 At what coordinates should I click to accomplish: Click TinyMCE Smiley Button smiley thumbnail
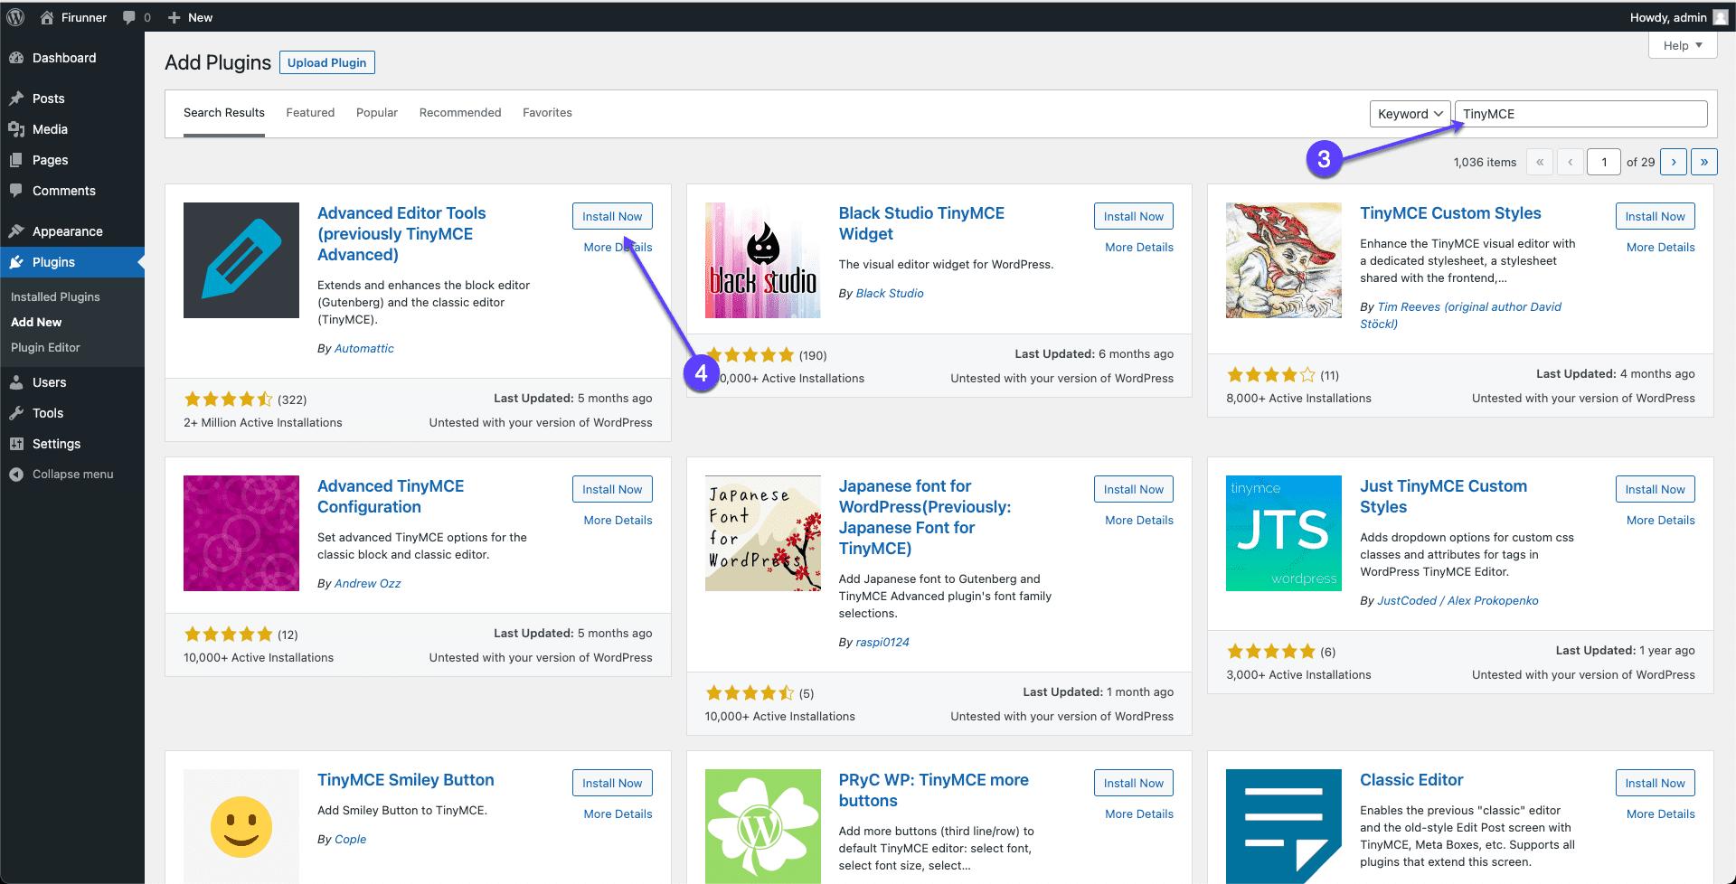pyautogui.click(x=241, y=826)
